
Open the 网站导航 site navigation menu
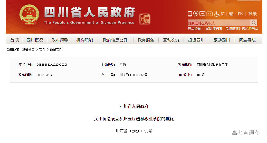point(247,40)
